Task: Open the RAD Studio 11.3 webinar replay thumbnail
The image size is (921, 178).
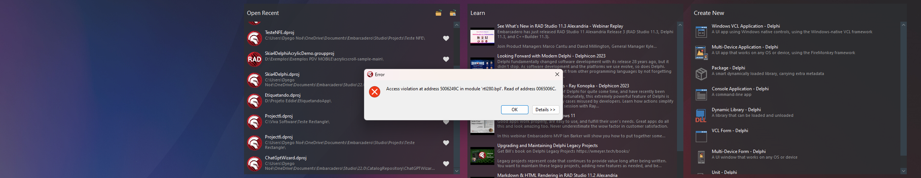Action: [x=482, y=37]
